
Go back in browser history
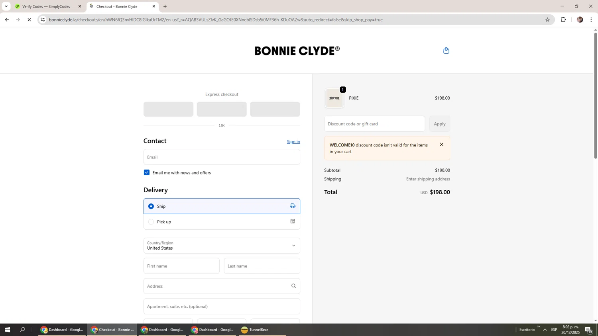pyautogui.click(x=7, y=20)
